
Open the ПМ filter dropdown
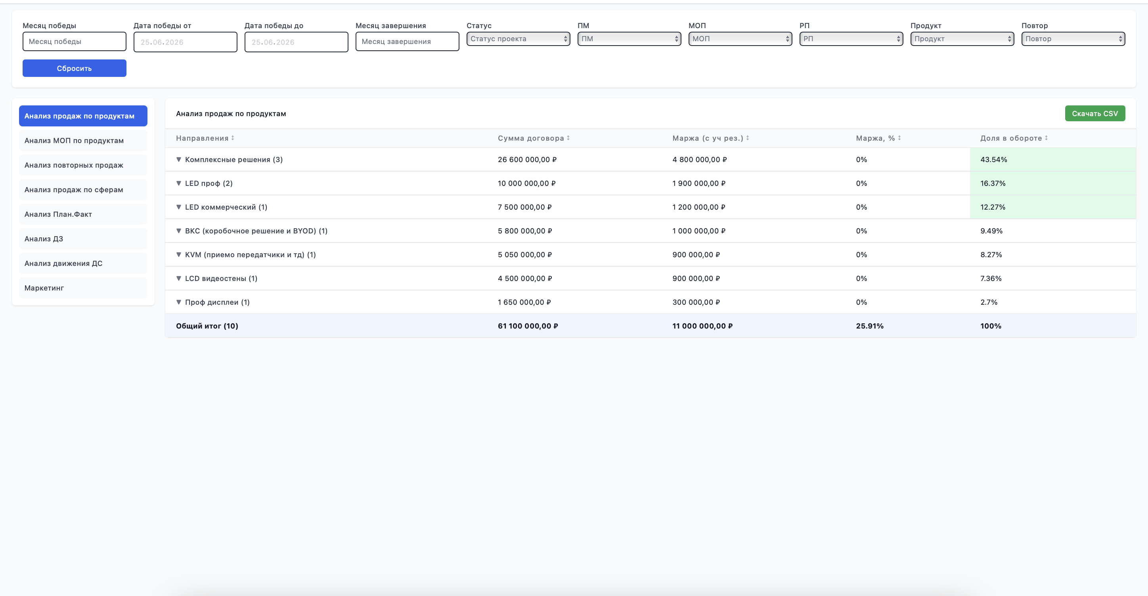coord(629,39)
